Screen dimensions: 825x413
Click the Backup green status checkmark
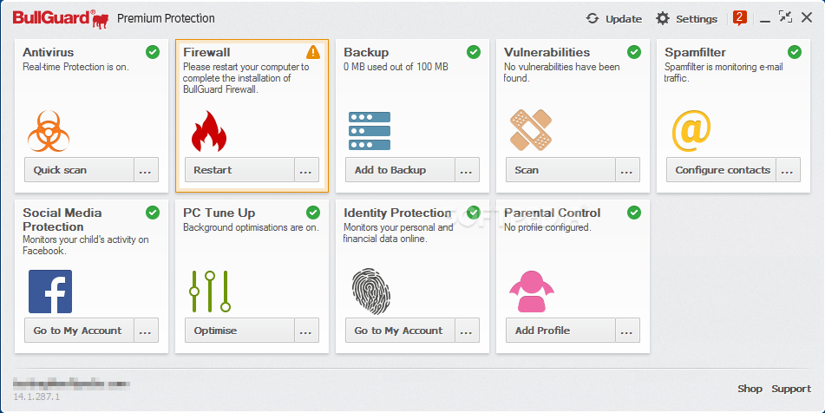tap(474, 51)
